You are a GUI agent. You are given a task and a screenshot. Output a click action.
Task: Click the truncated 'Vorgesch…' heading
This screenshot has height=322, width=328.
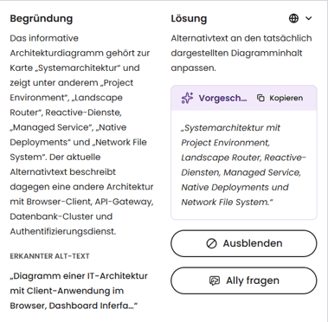coord(222,98)
